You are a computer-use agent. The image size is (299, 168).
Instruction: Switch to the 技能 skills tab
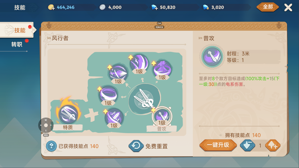tap(18, 30)
